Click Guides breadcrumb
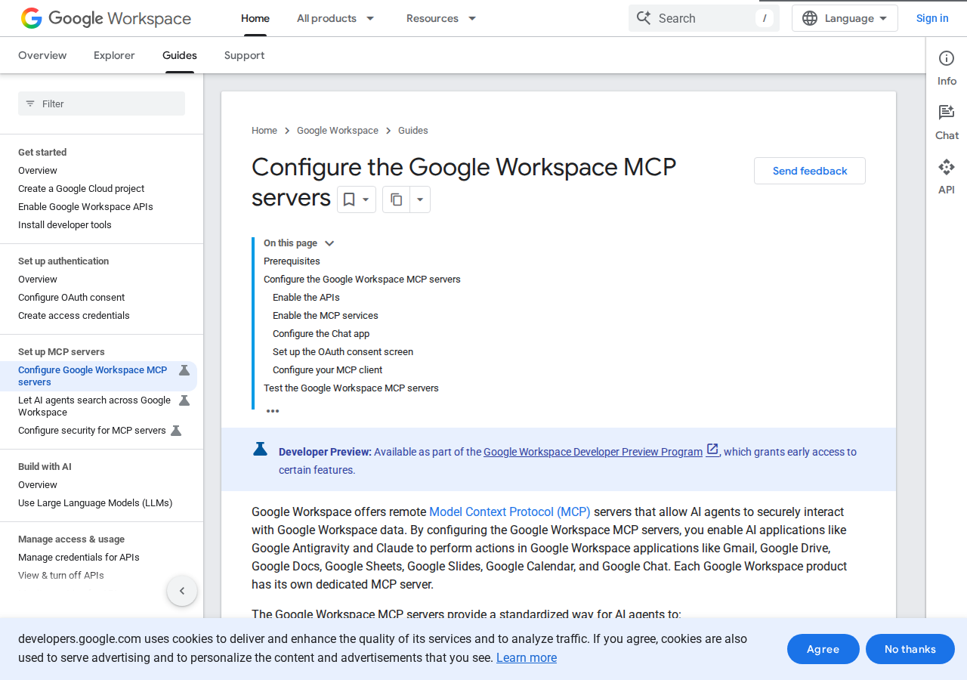 pyautogui.click(x=413, y=131)
